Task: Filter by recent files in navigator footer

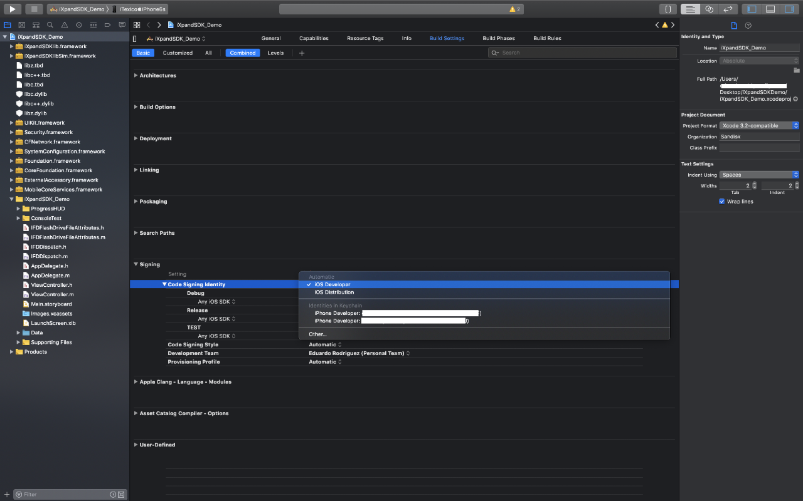Action: coord(114,494)
